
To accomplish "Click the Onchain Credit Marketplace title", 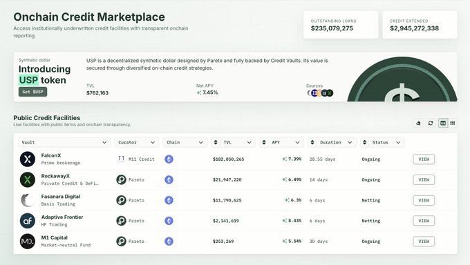I will (x=89, y=17).
